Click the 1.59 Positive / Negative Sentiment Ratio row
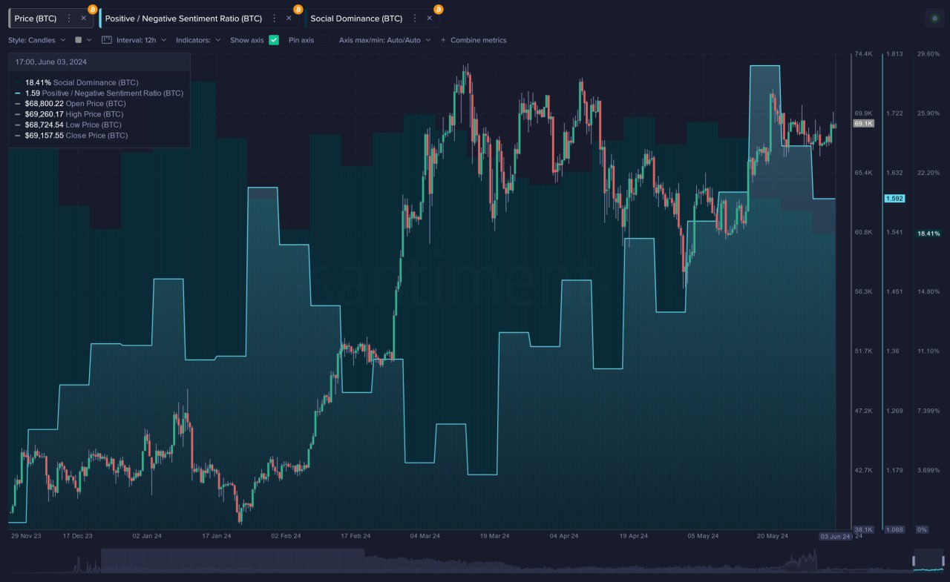Viewport: 950px width, 582px height. (99, 93)
